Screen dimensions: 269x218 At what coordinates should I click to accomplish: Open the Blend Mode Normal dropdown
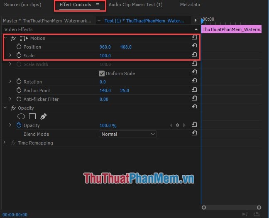pyautogui.click(x=127, y=134)
